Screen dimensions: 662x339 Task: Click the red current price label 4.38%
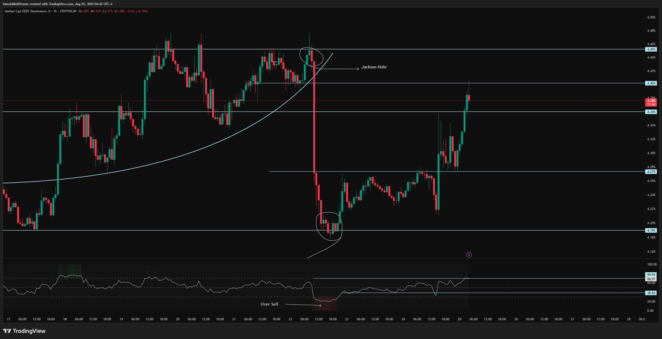pyautogui.click(x=651, y=101)
